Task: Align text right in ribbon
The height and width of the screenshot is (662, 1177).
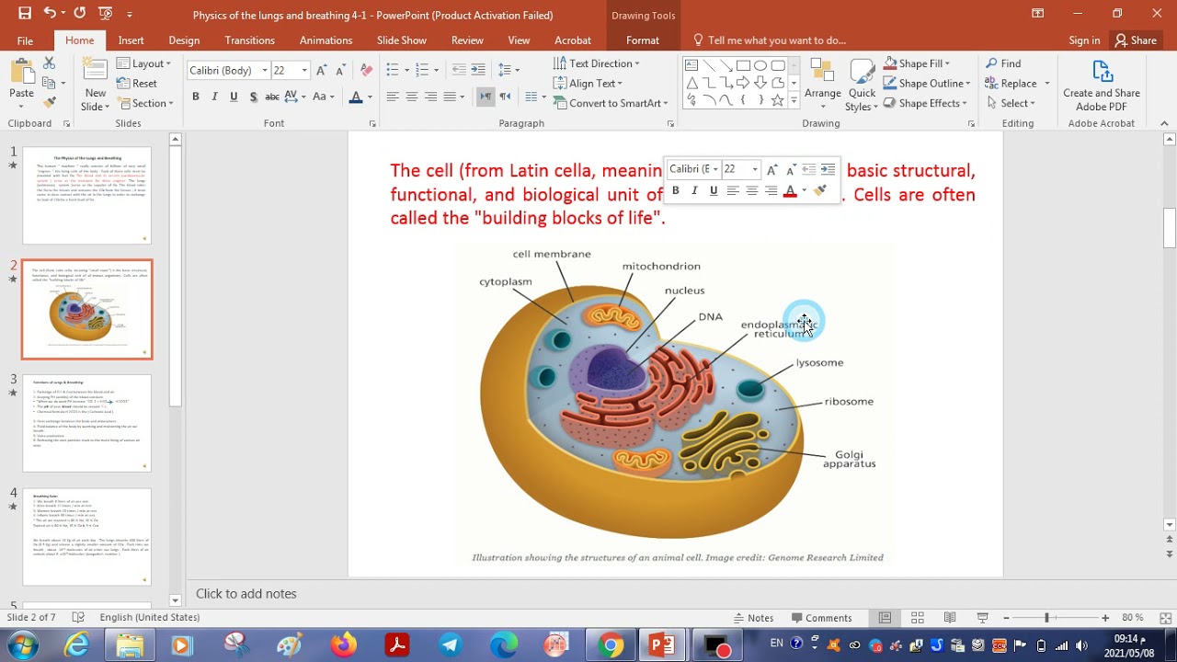Action: [431, 97]
